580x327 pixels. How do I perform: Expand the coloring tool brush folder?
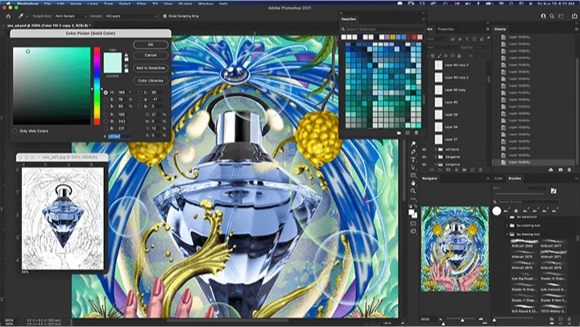pos(507,226)
